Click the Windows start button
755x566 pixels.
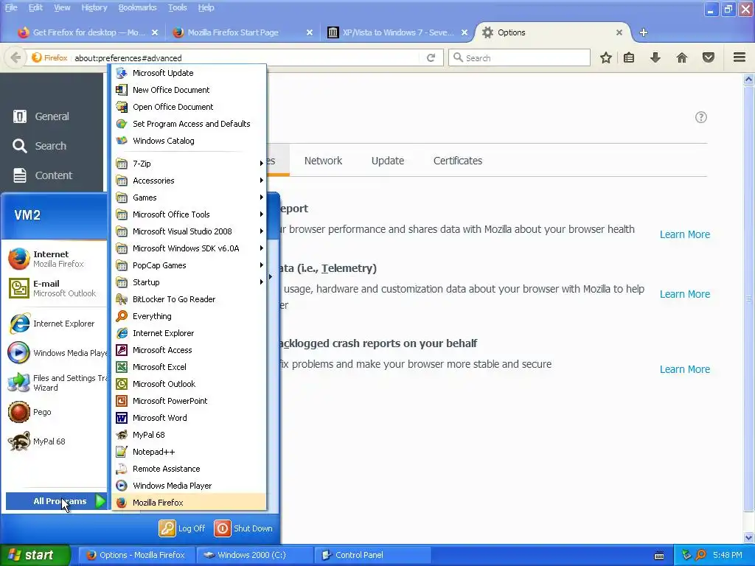pos(35,555)
